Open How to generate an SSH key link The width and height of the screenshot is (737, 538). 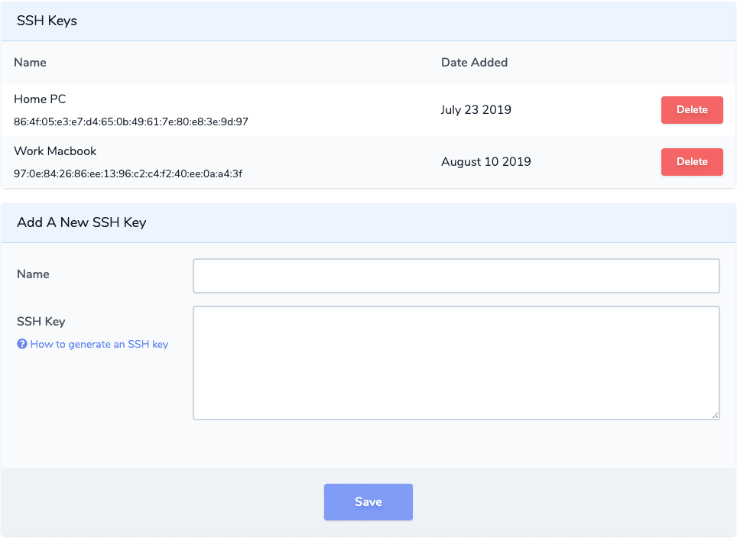point(99,344)
